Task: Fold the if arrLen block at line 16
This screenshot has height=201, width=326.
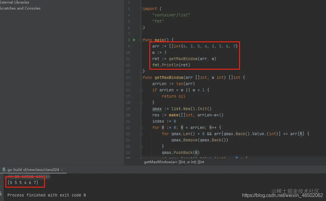Action: point(141,90)
